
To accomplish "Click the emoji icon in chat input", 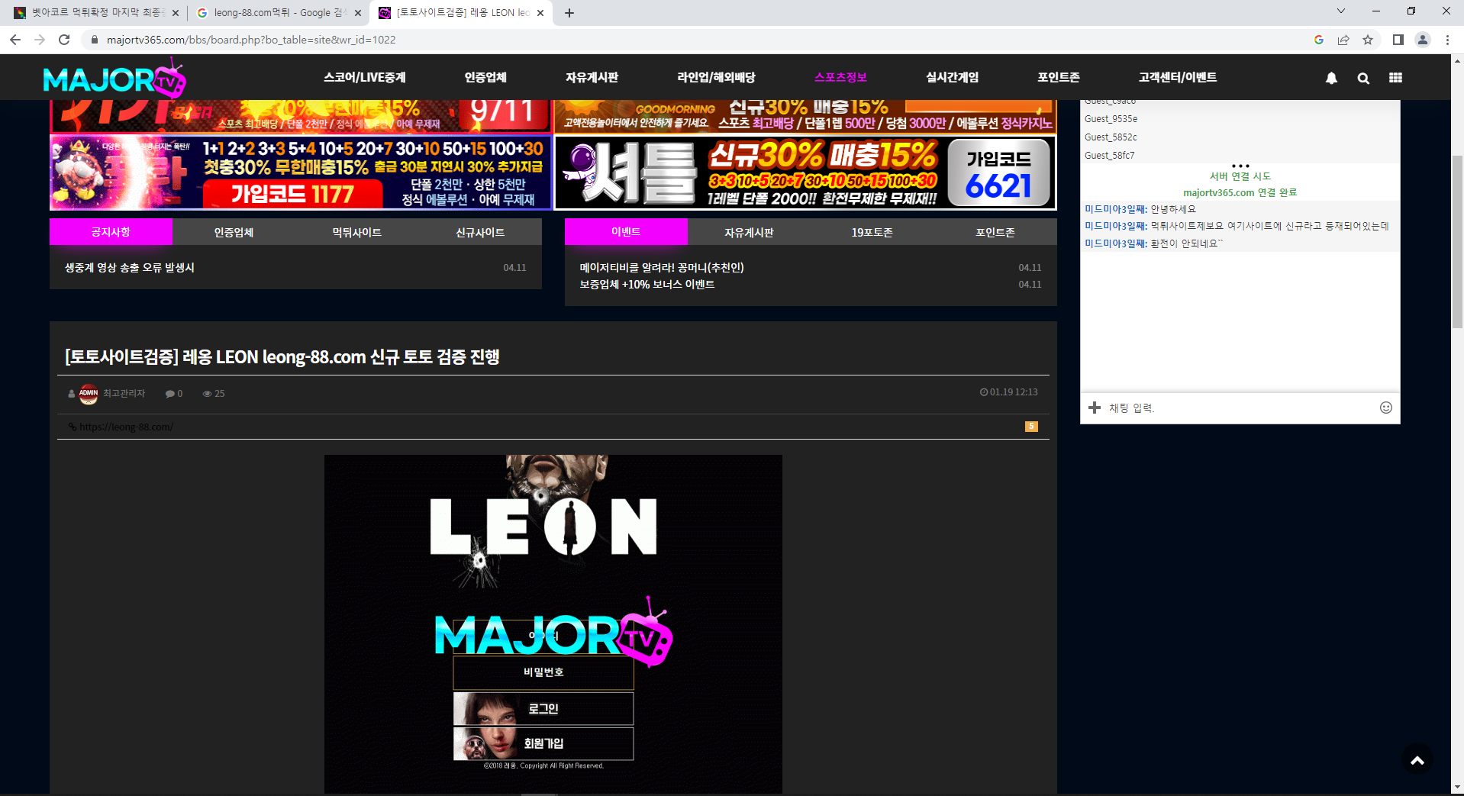I will tap(1385, 408).
